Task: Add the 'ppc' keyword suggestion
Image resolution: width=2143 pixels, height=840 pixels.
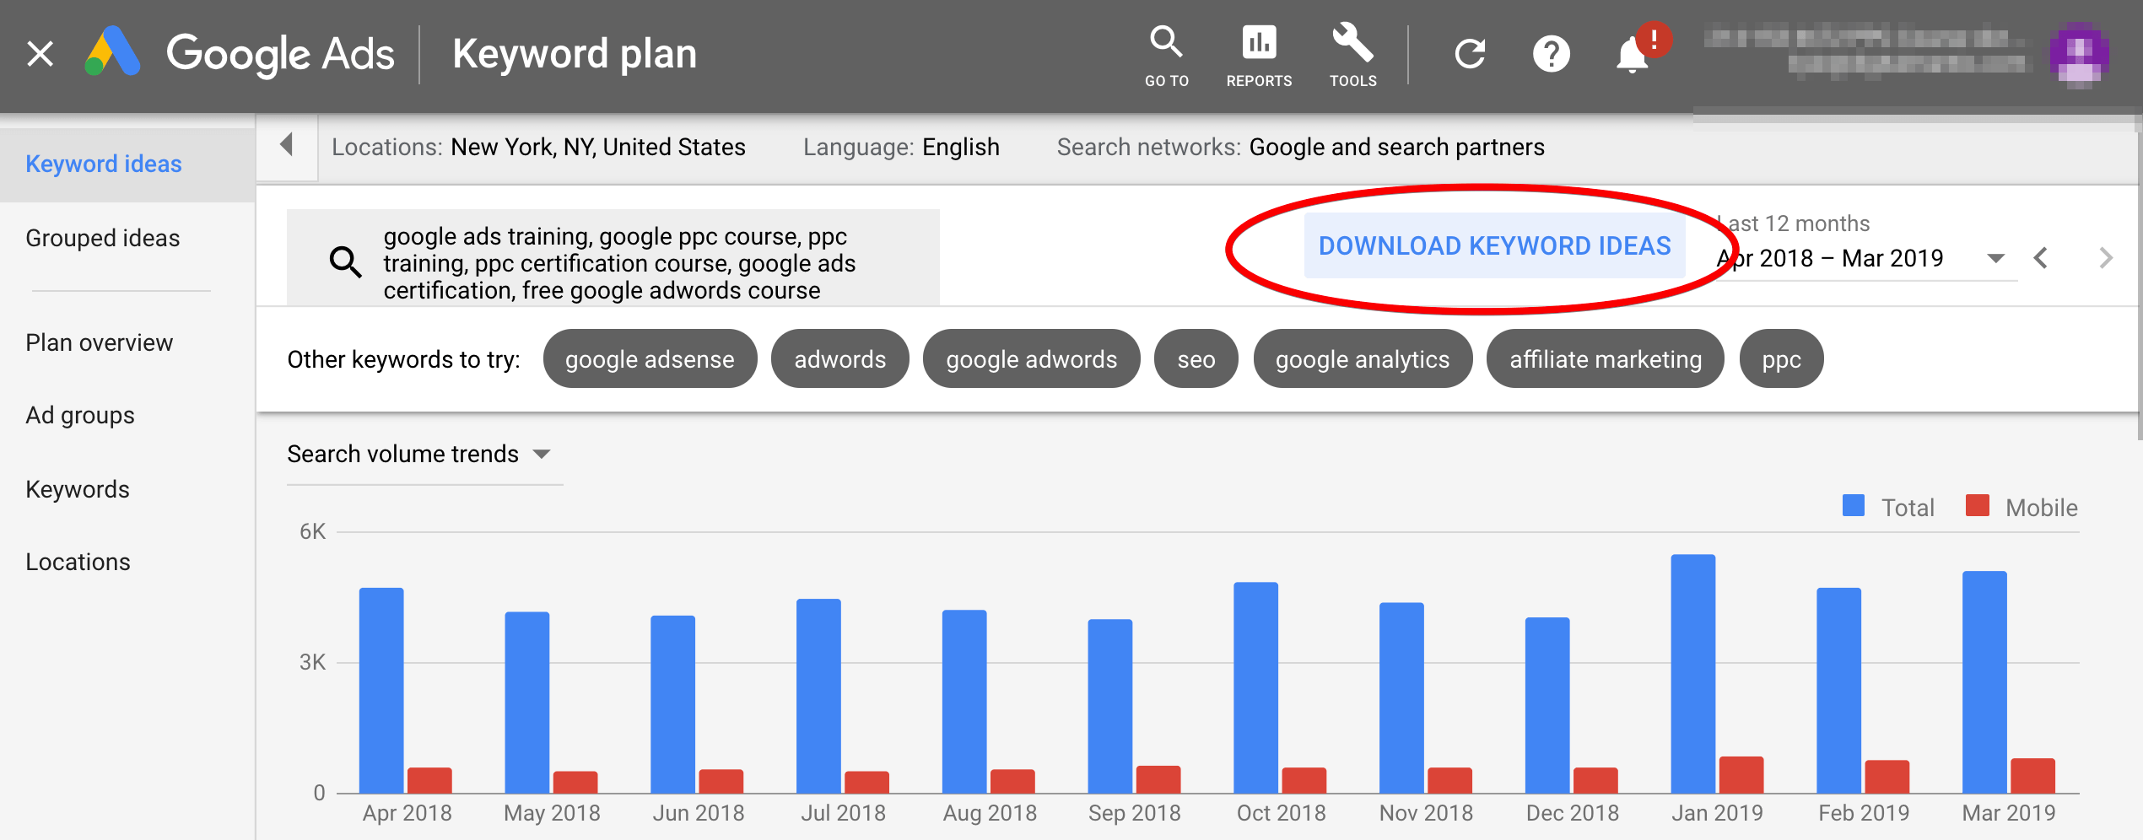Action: [1781, 359]
